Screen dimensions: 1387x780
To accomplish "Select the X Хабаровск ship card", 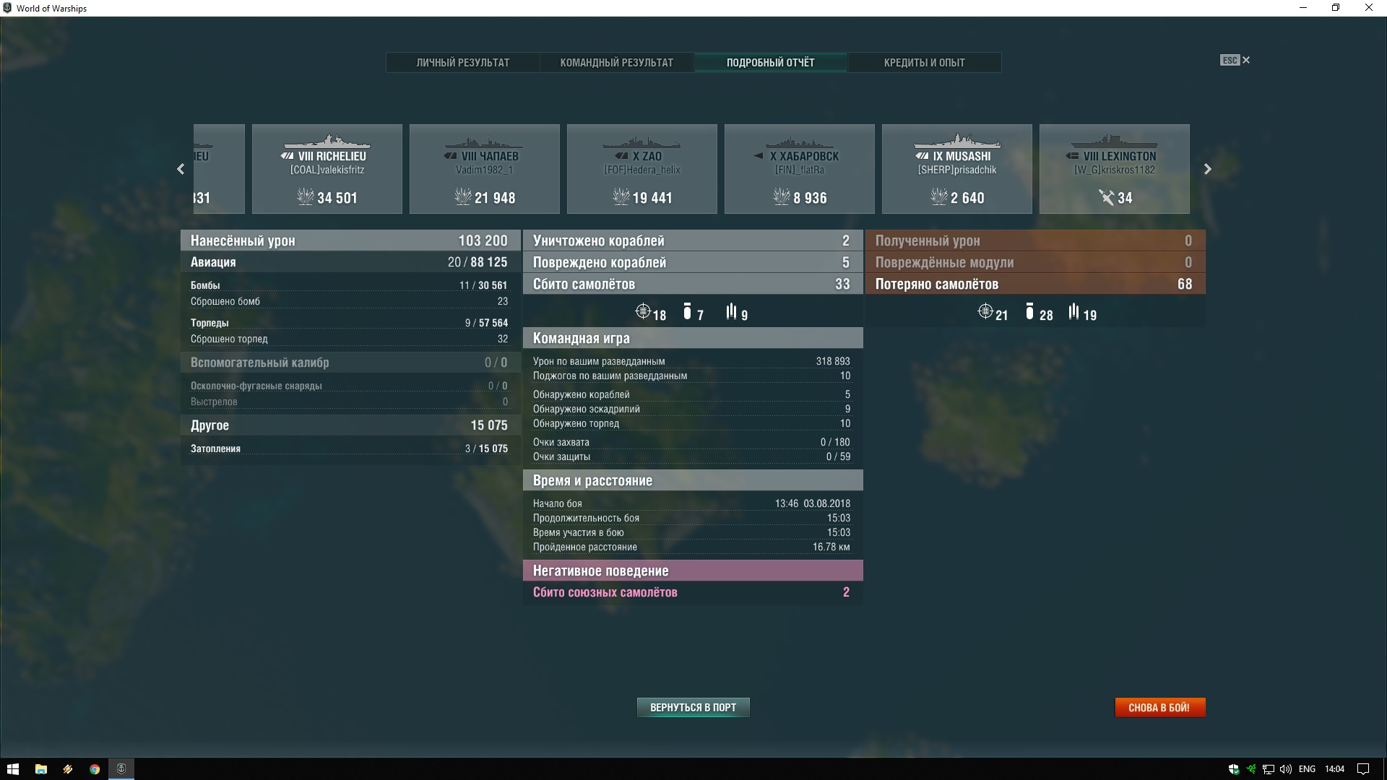I will [800, 169].
